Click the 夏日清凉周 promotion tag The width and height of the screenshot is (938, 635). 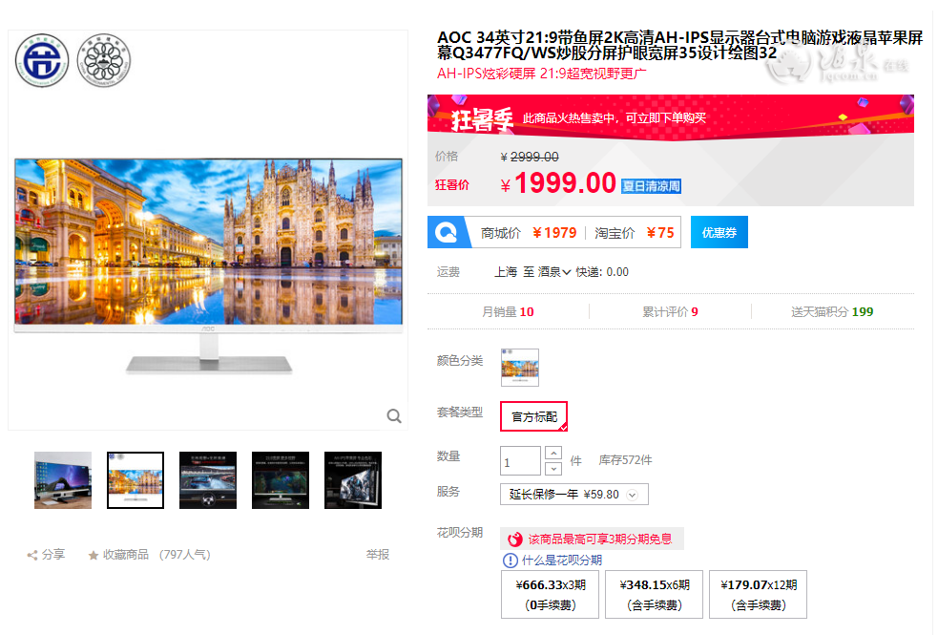651,186
